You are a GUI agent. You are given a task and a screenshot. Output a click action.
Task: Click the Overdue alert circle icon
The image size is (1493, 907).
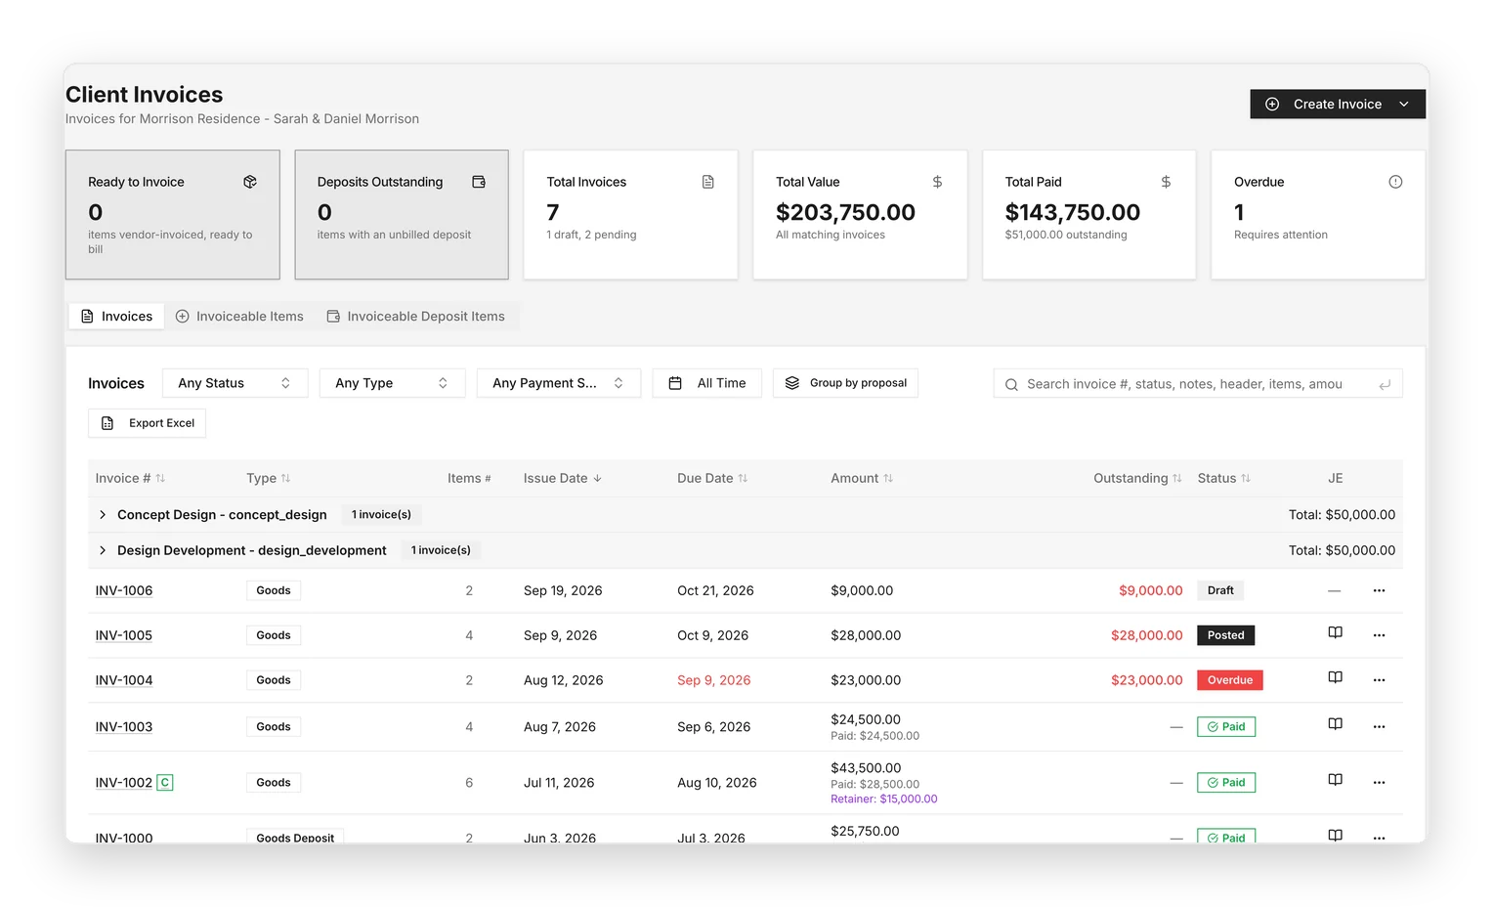tap(1395, 182)
